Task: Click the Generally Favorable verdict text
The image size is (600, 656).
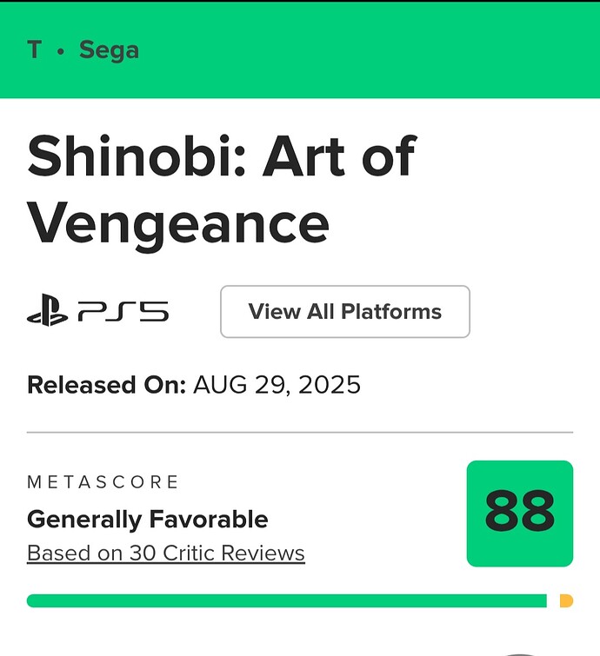Action: point(147,520)
